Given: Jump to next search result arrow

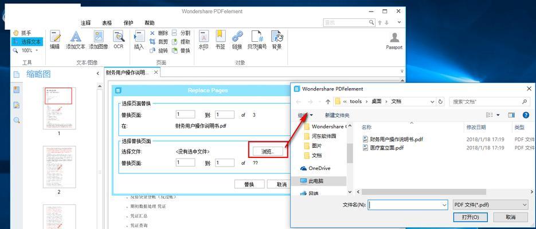Looking at the screenshot, I should tap(386, 22).
